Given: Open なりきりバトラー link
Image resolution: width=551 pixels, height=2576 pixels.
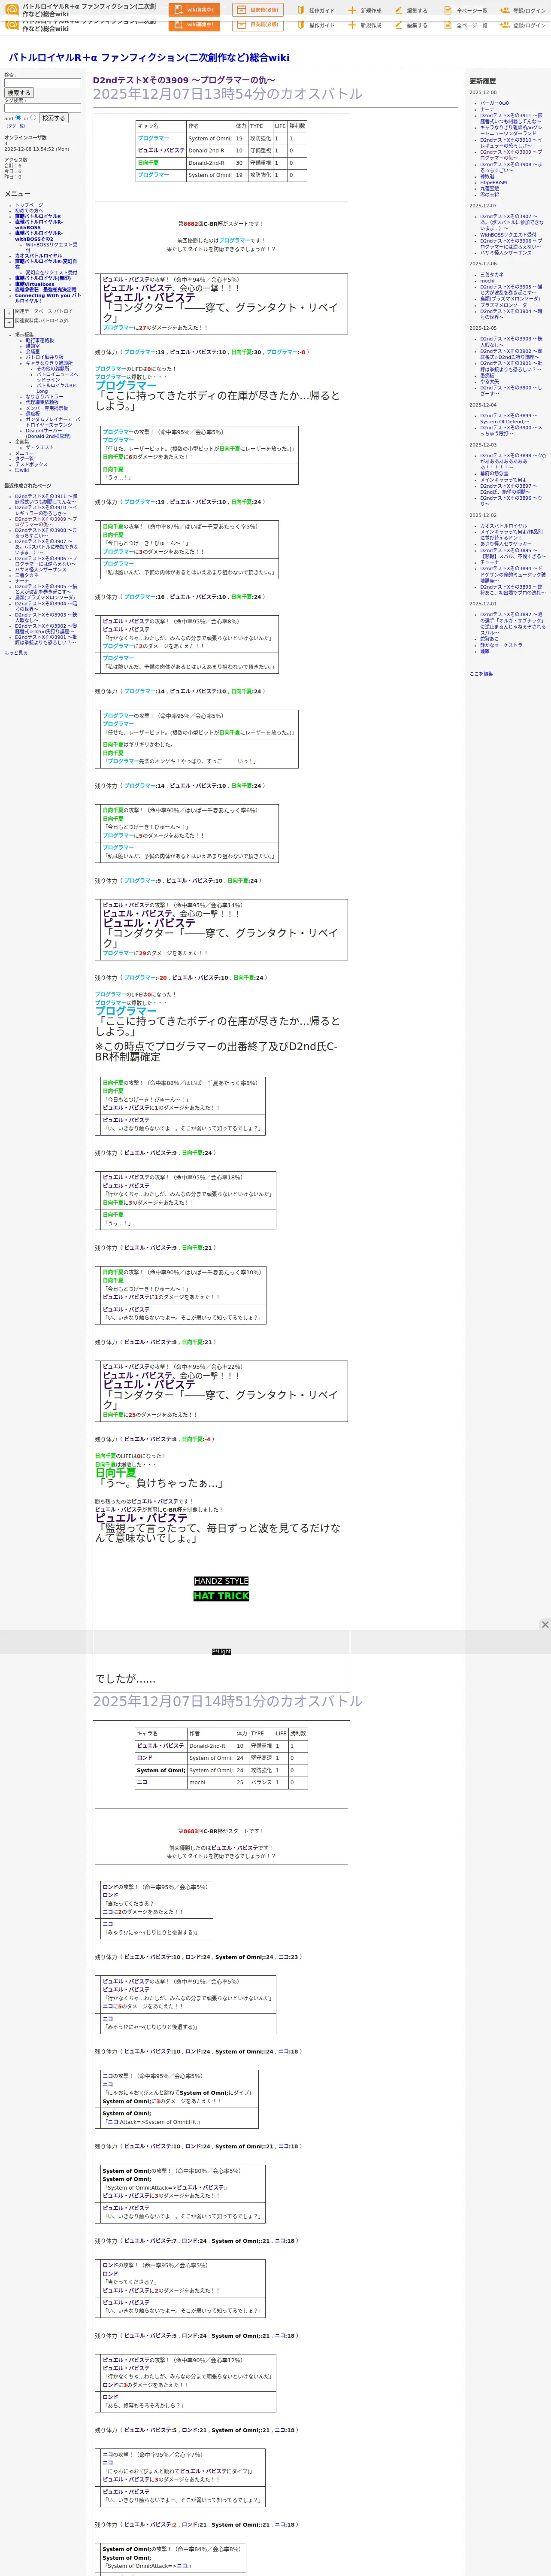Looking at the screenshot, I should pos(44,397).
